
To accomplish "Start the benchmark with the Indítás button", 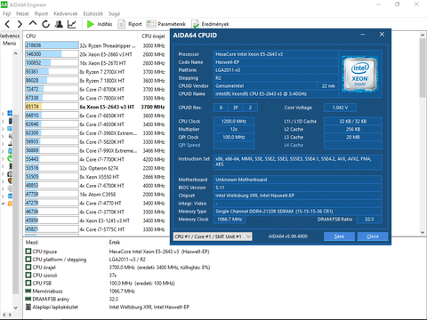I will pos(100,24).
